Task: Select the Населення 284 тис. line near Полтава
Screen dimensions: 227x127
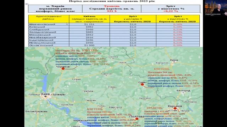Action: pos(100,112)
